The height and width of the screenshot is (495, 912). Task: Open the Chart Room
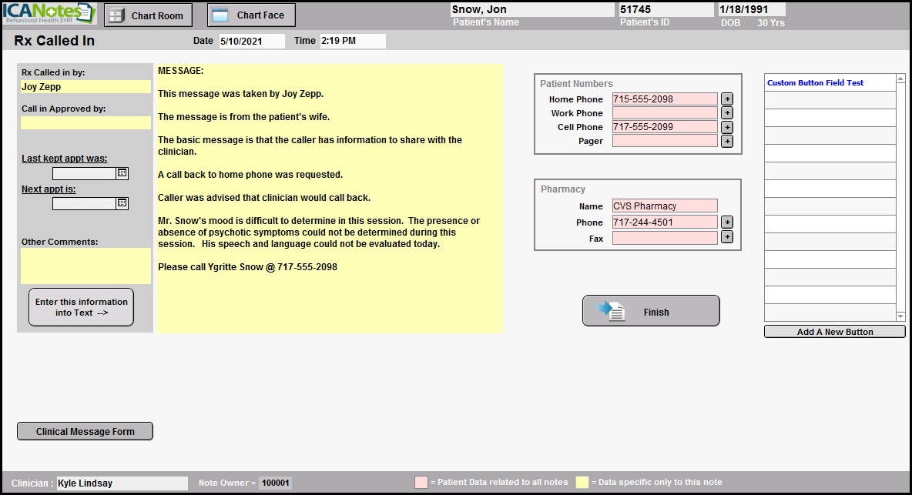(x=149, y=15)
